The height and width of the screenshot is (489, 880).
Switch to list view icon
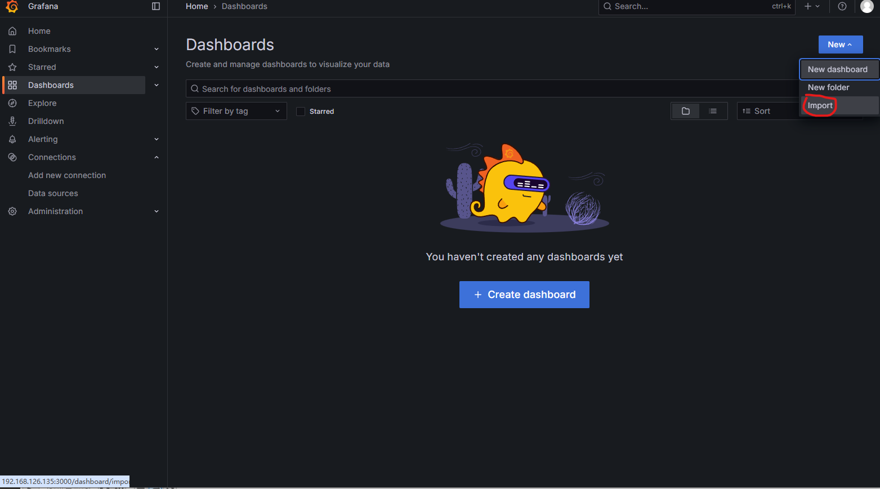713,111
